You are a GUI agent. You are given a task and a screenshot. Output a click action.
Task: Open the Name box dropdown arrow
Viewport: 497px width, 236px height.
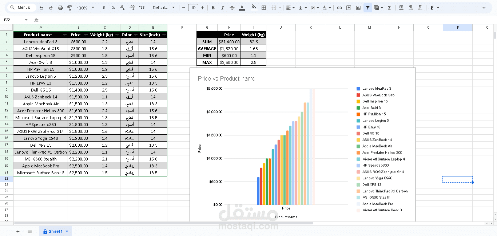[26, 20]
